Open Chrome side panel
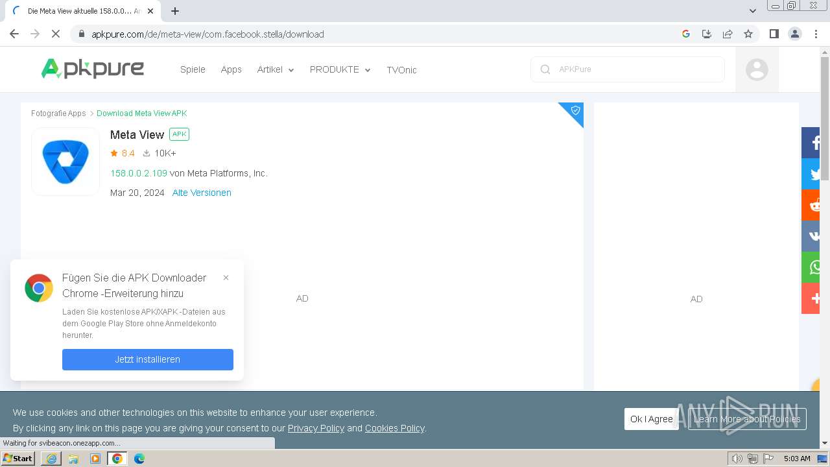Viewport: 830px width, 467px height. (774, 34)
